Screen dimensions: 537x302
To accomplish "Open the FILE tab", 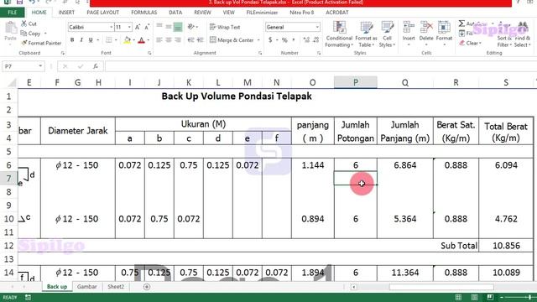I will click(13, 13).
